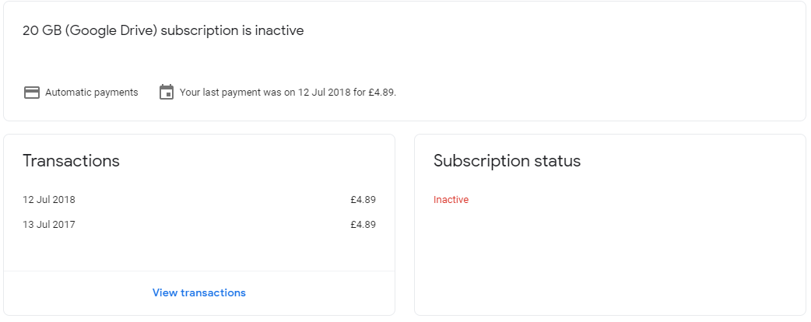Click the Automatic payments label
Image resolution: width=811 pixels, height=322 pixels.
tap(92, 93)
